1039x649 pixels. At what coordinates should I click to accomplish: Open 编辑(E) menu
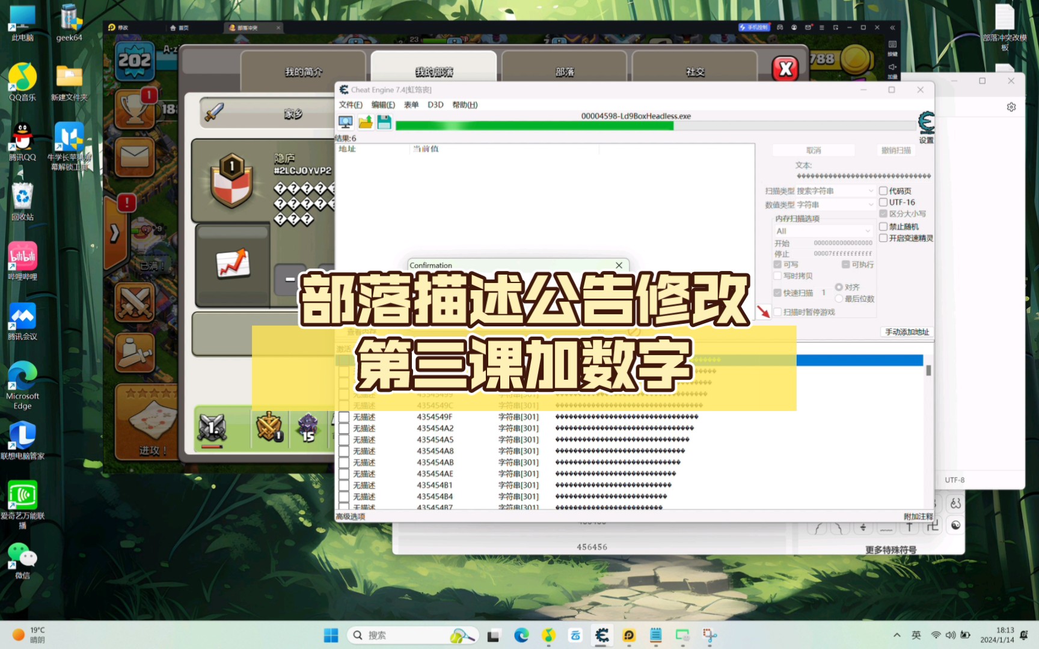point(383,105)
